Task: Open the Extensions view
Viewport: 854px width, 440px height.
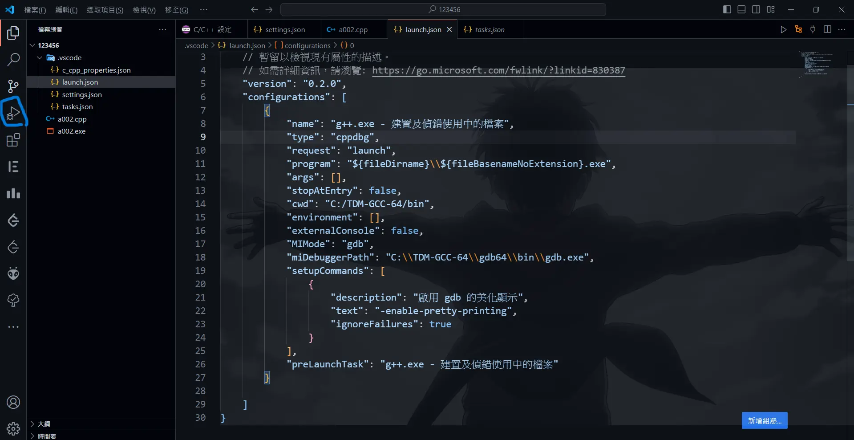Action: pos(13,140)
